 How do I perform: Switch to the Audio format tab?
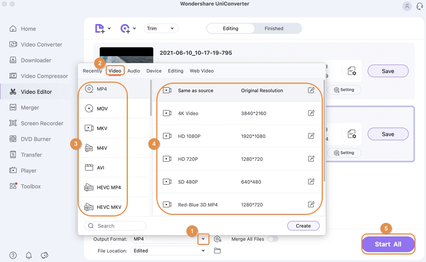point(133,71)
